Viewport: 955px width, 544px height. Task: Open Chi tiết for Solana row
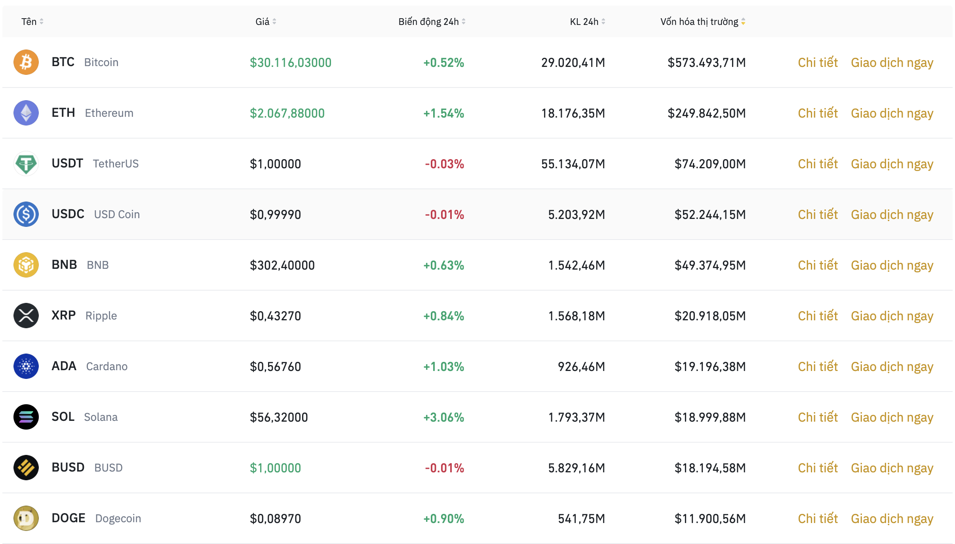tap(818, 417)
